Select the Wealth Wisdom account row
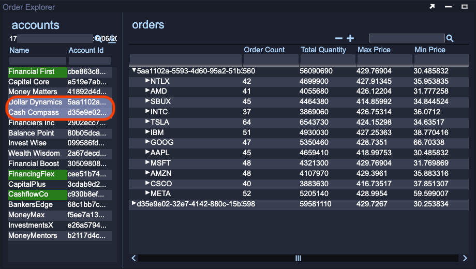The width and height of the screenshot is (476, 269). pyautogui.click(x=34, y=153)
